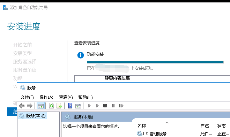The image size is (230, 137).
Task: Click the Refresh icon in Services toolbar
Action: (51, 106)
